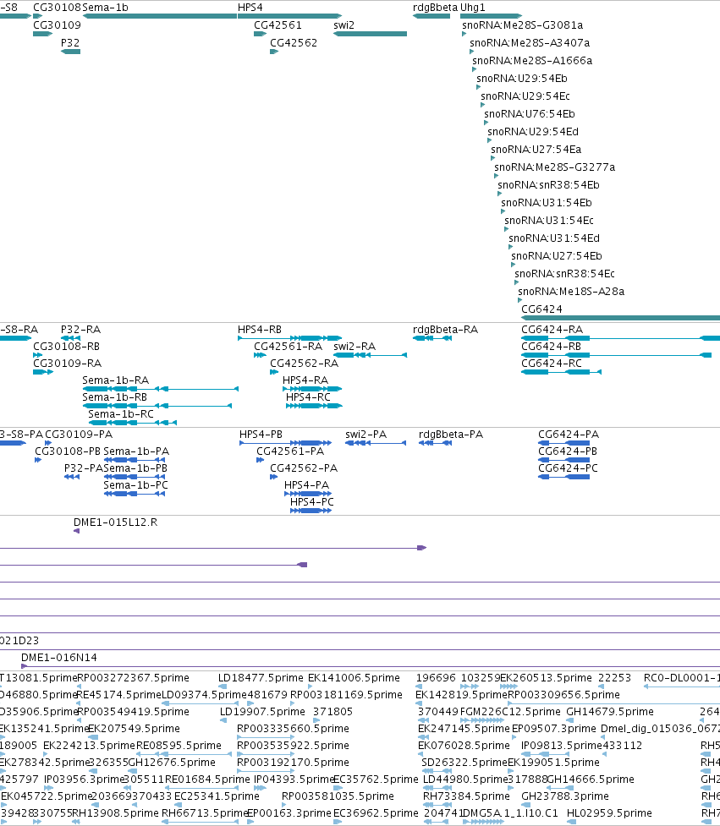The height and width of the screenshot is (826, 720).
Task: Click the RP003335660.5prime cDNA label
Action: pyautogui.click(x=293, y=728)
